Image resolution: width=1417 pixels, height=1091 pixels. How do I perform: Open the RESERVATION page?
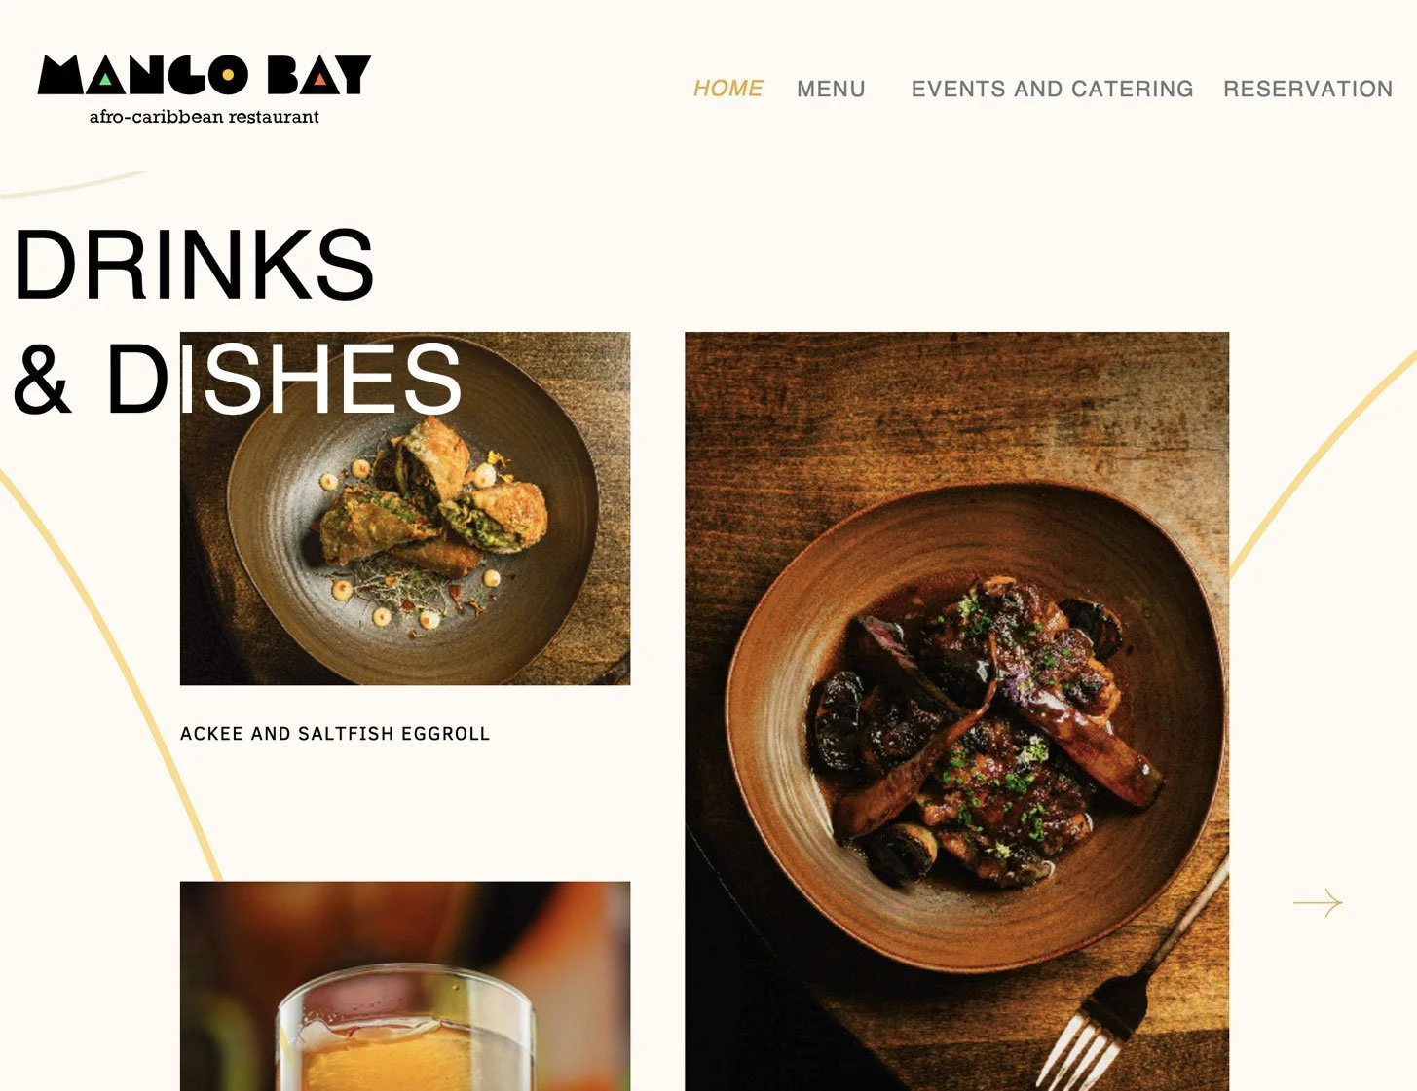pos(1308,89)
